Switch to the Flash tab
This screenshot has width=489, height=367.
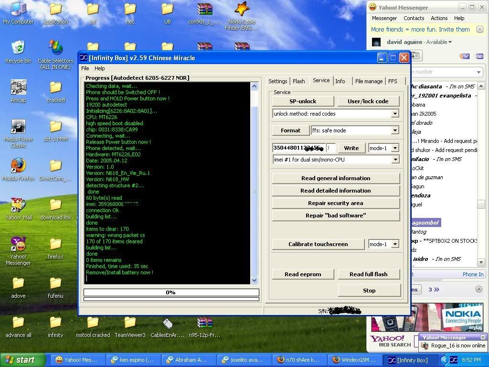[x=299, y=81]
